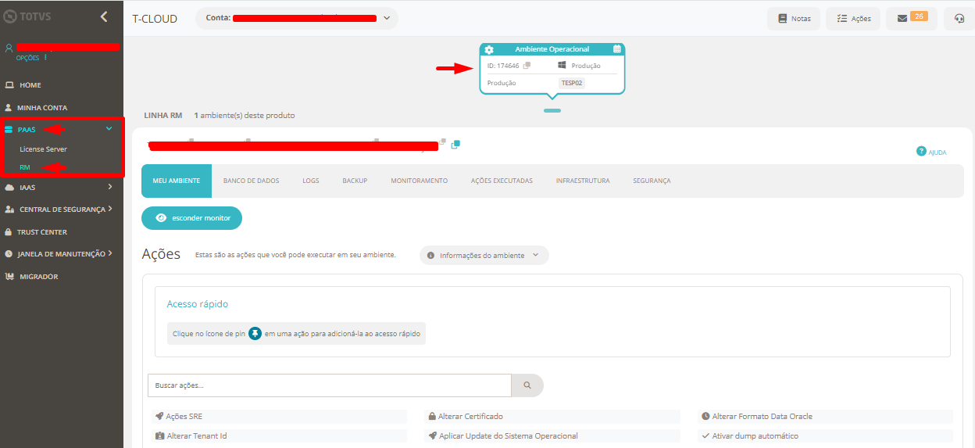Open the Ações button in the header
Image resolution: width=975 pixels, height=448 pixels.
(x=853, y=18)
